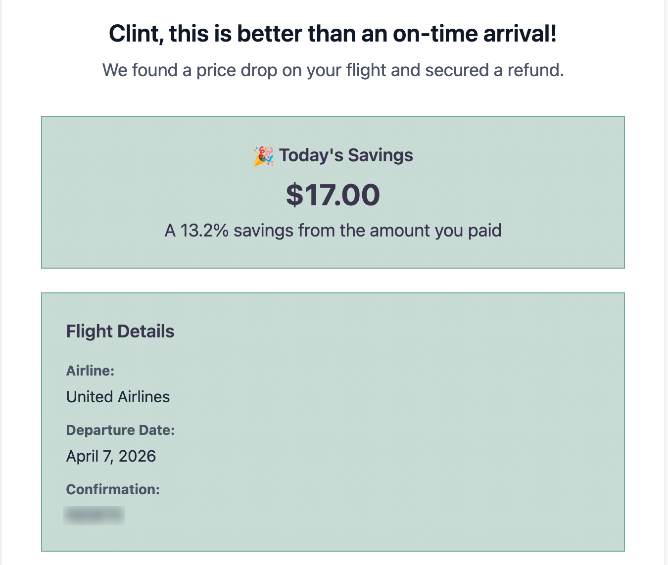This screenshot has width=668, height=565.
Task: Click the "Departure Date:" field label
Action: 120,430
